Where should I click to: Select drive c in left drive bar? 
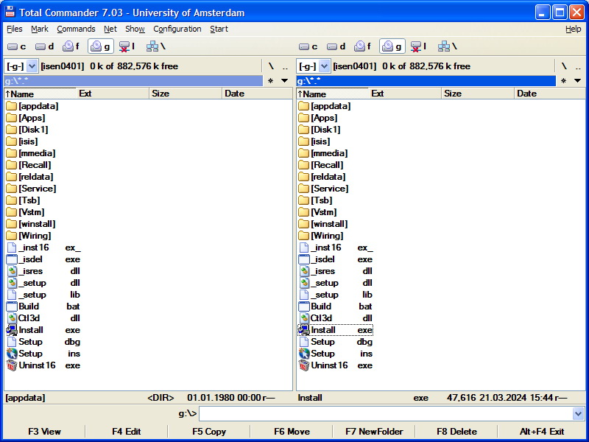[x=17, y=46]
